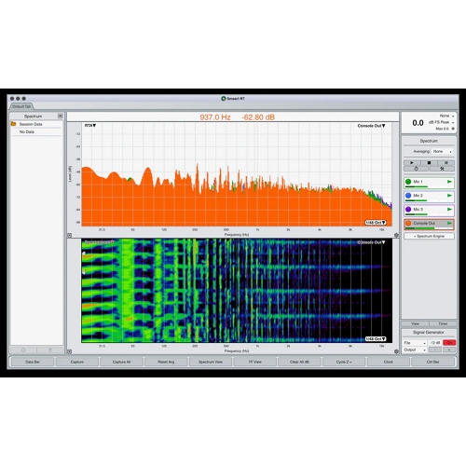
Task: Open the measurement tools wrench button
Action: [442, 169]
